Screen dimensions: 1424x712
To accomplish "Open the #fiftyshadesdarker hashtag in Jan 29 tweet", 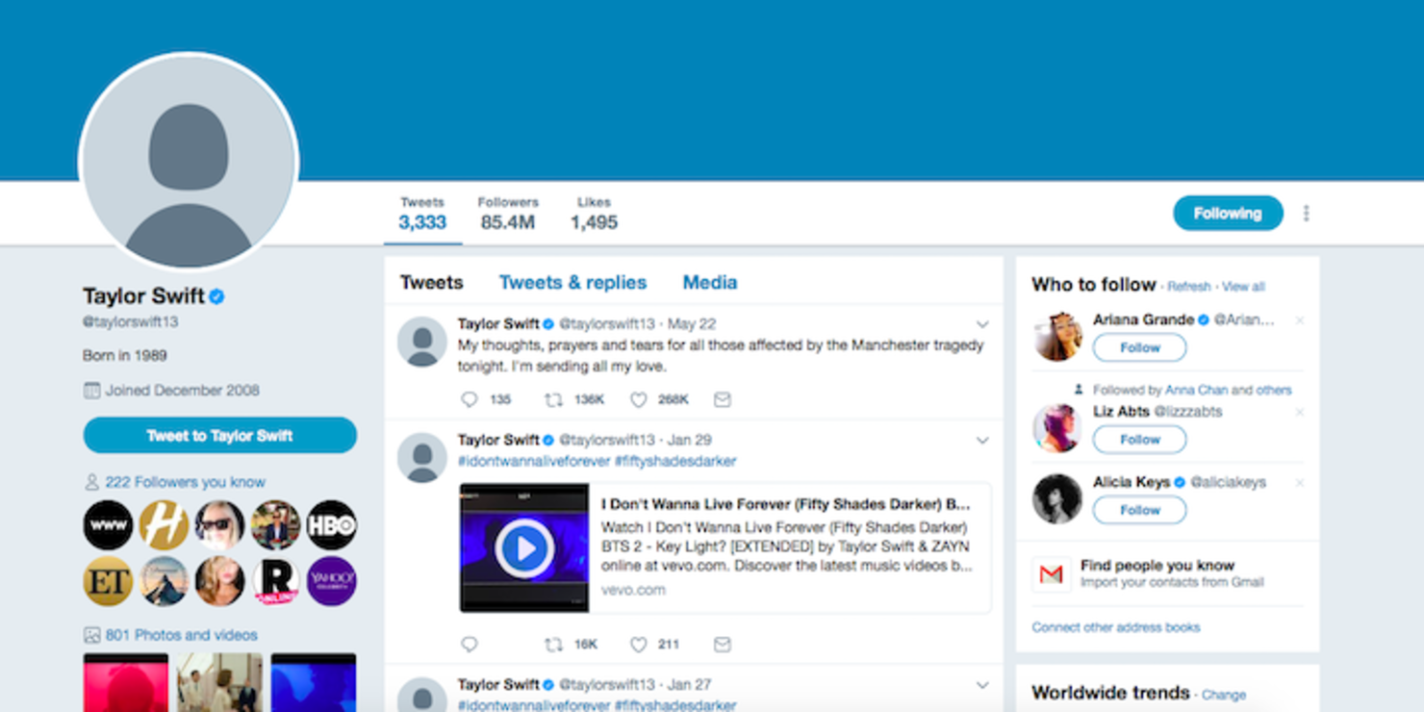I will click(675, 462).
